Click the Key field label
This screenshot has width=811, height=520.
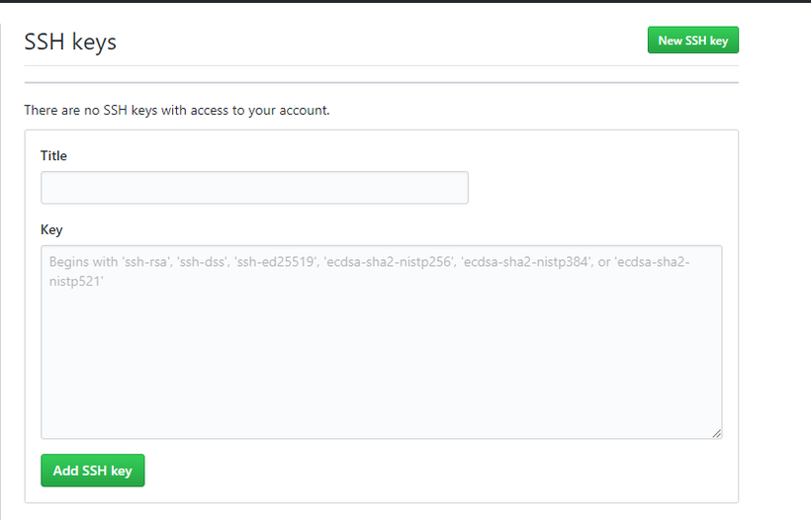(51, 229)
